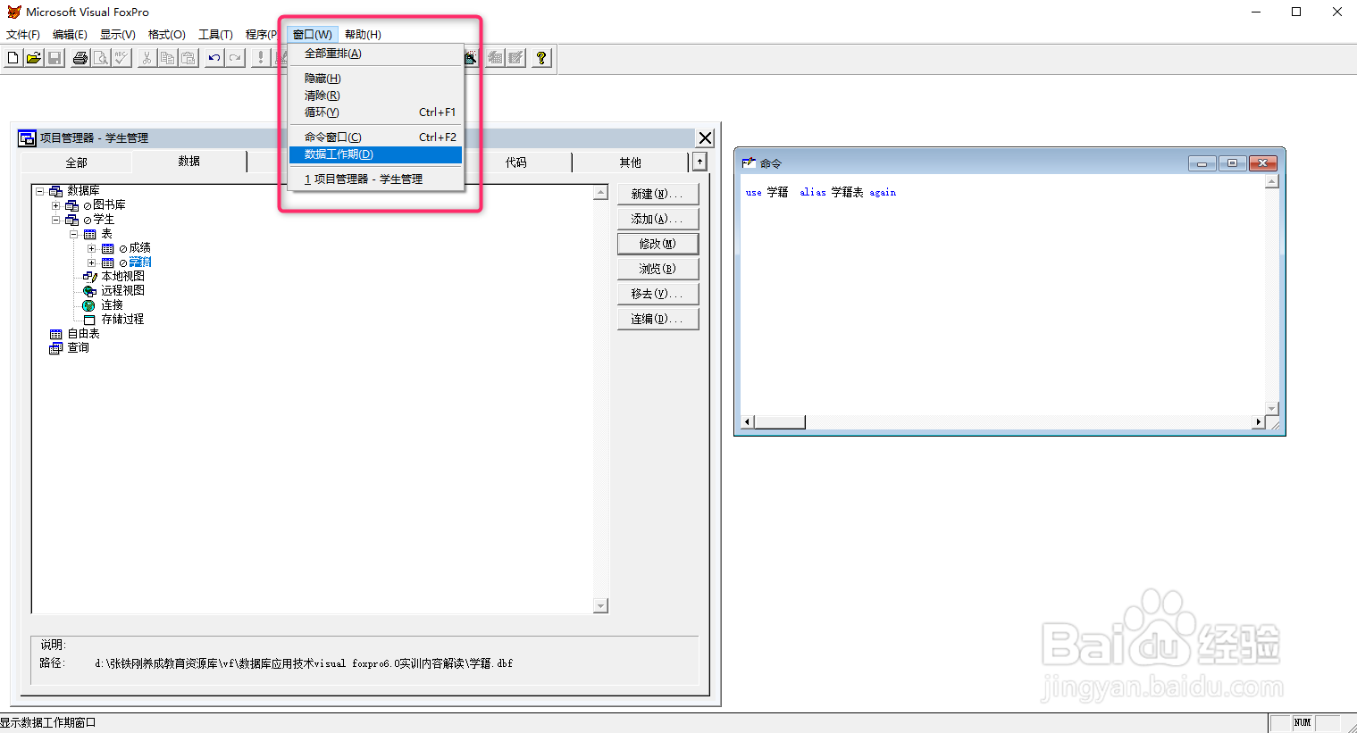Collapse the 表 tables node
Screen dimensions: 1357x733
click(74, 234)
